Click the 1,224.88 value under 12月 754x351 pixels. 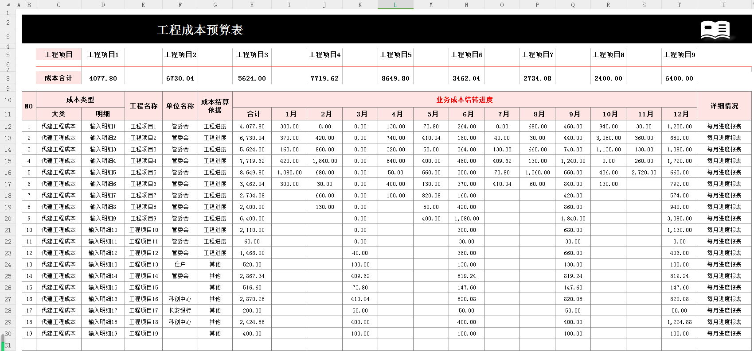tap(679, 322)
